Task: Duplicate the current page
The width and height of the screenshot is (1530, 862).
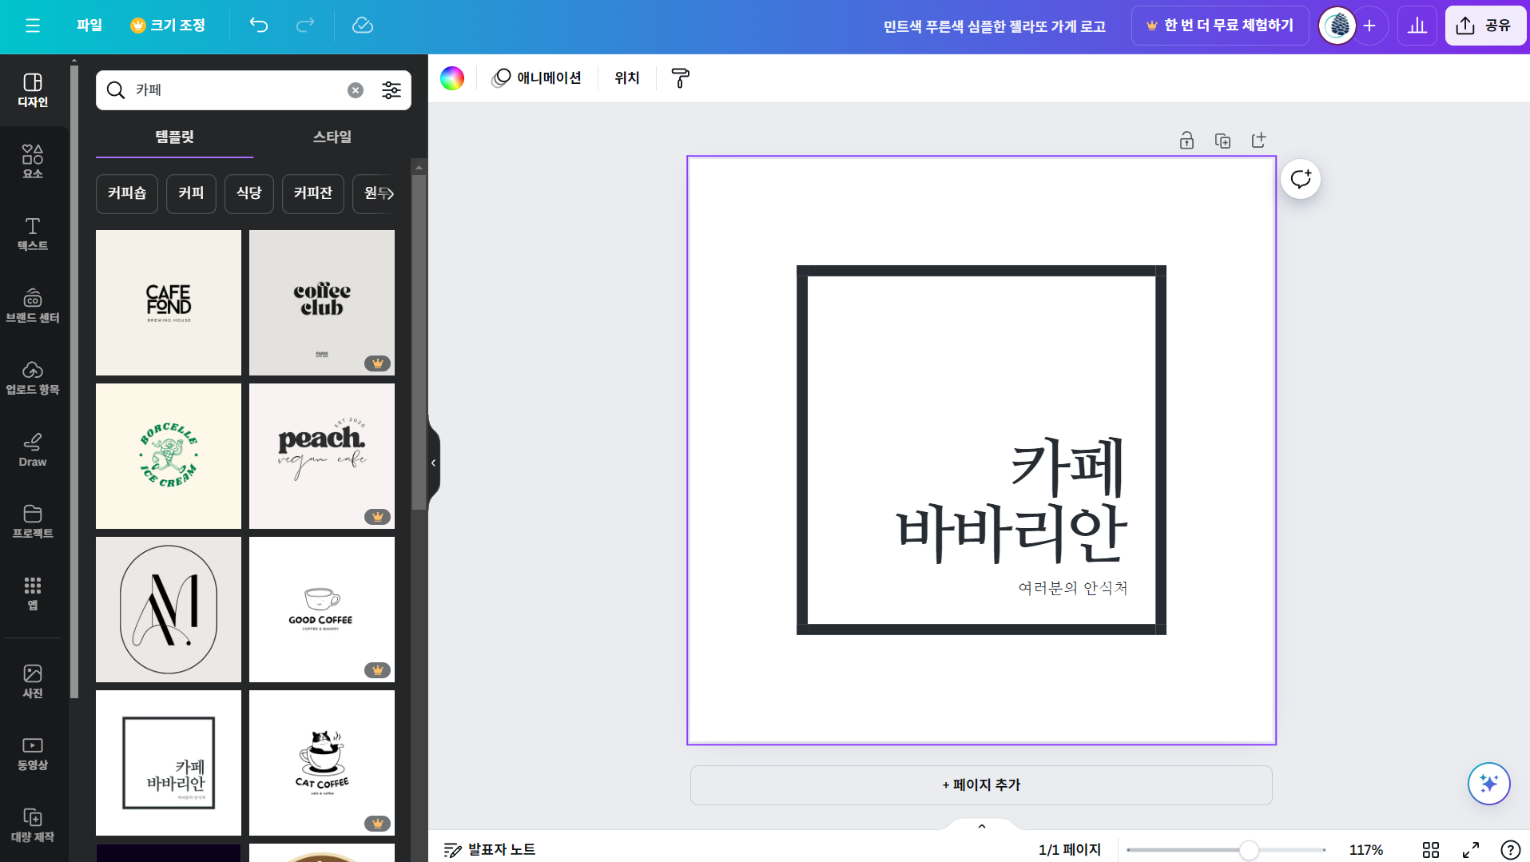Action: (1222, 141)
